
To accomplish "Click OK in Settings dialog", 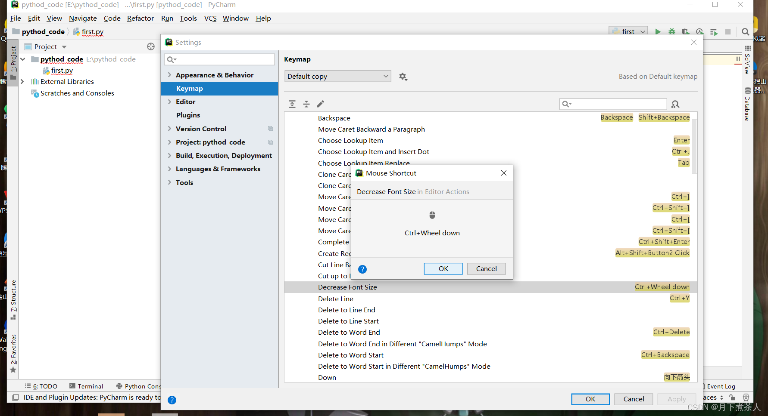I will coord(590,399).
